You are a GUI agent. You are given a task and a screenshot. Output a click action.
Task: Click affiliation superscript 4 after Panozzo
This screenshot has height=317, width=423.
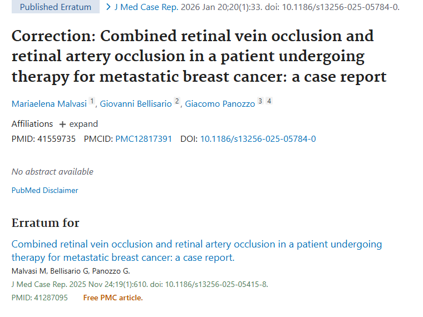click(269, 101)
